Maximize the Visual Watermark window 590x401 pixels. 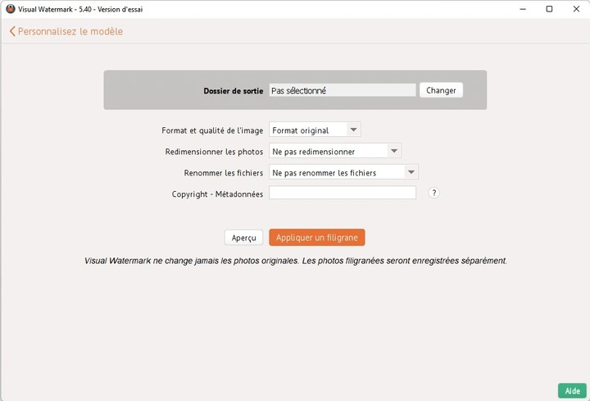point(549,9)
